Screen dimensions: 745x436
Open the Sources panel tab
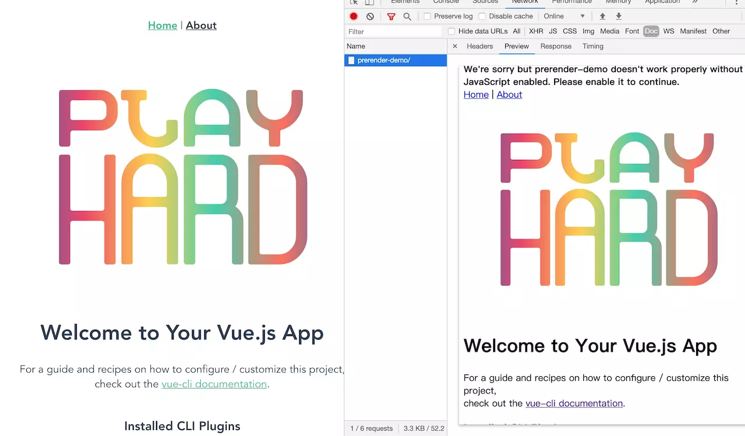click(x=485, y=2)
